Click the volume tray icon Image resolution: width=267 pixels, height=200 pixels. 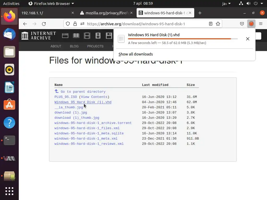(x=248, y=3)
